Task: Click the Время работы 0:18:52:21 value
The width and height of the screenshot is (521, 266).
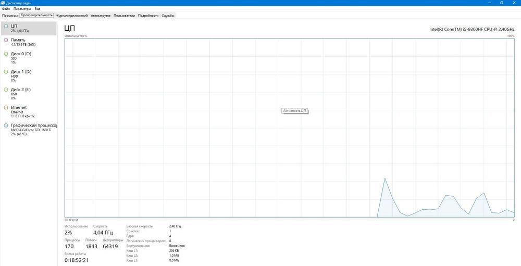Action: pyautogui.click(x=77, y=260)
